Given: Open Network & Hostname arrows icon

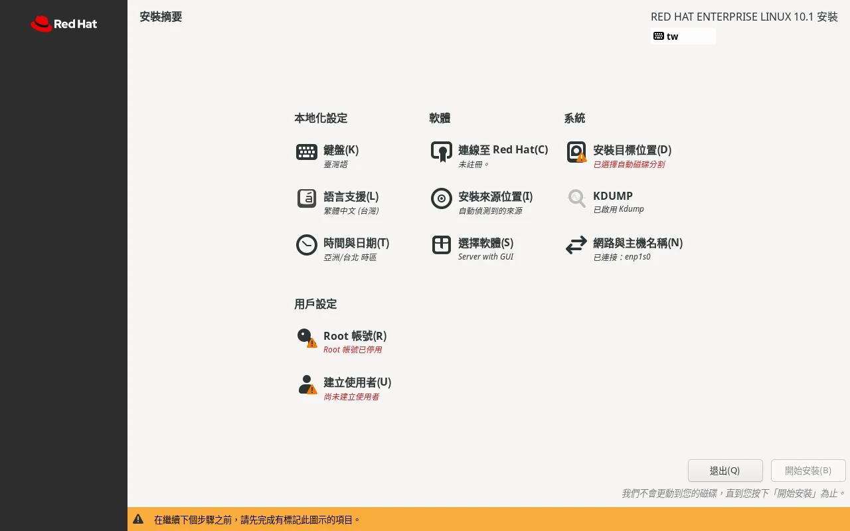Looking at the screenshot, I should coord(576,245).
